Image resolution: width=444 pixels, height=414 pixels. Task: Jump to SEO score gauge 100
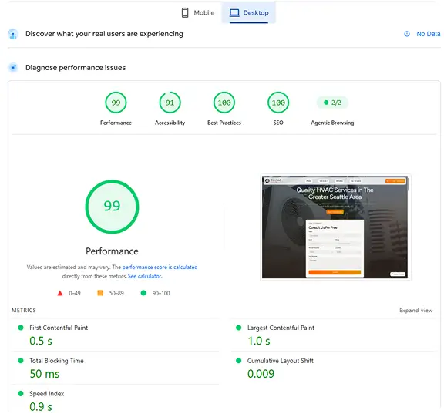click(278, 103)
